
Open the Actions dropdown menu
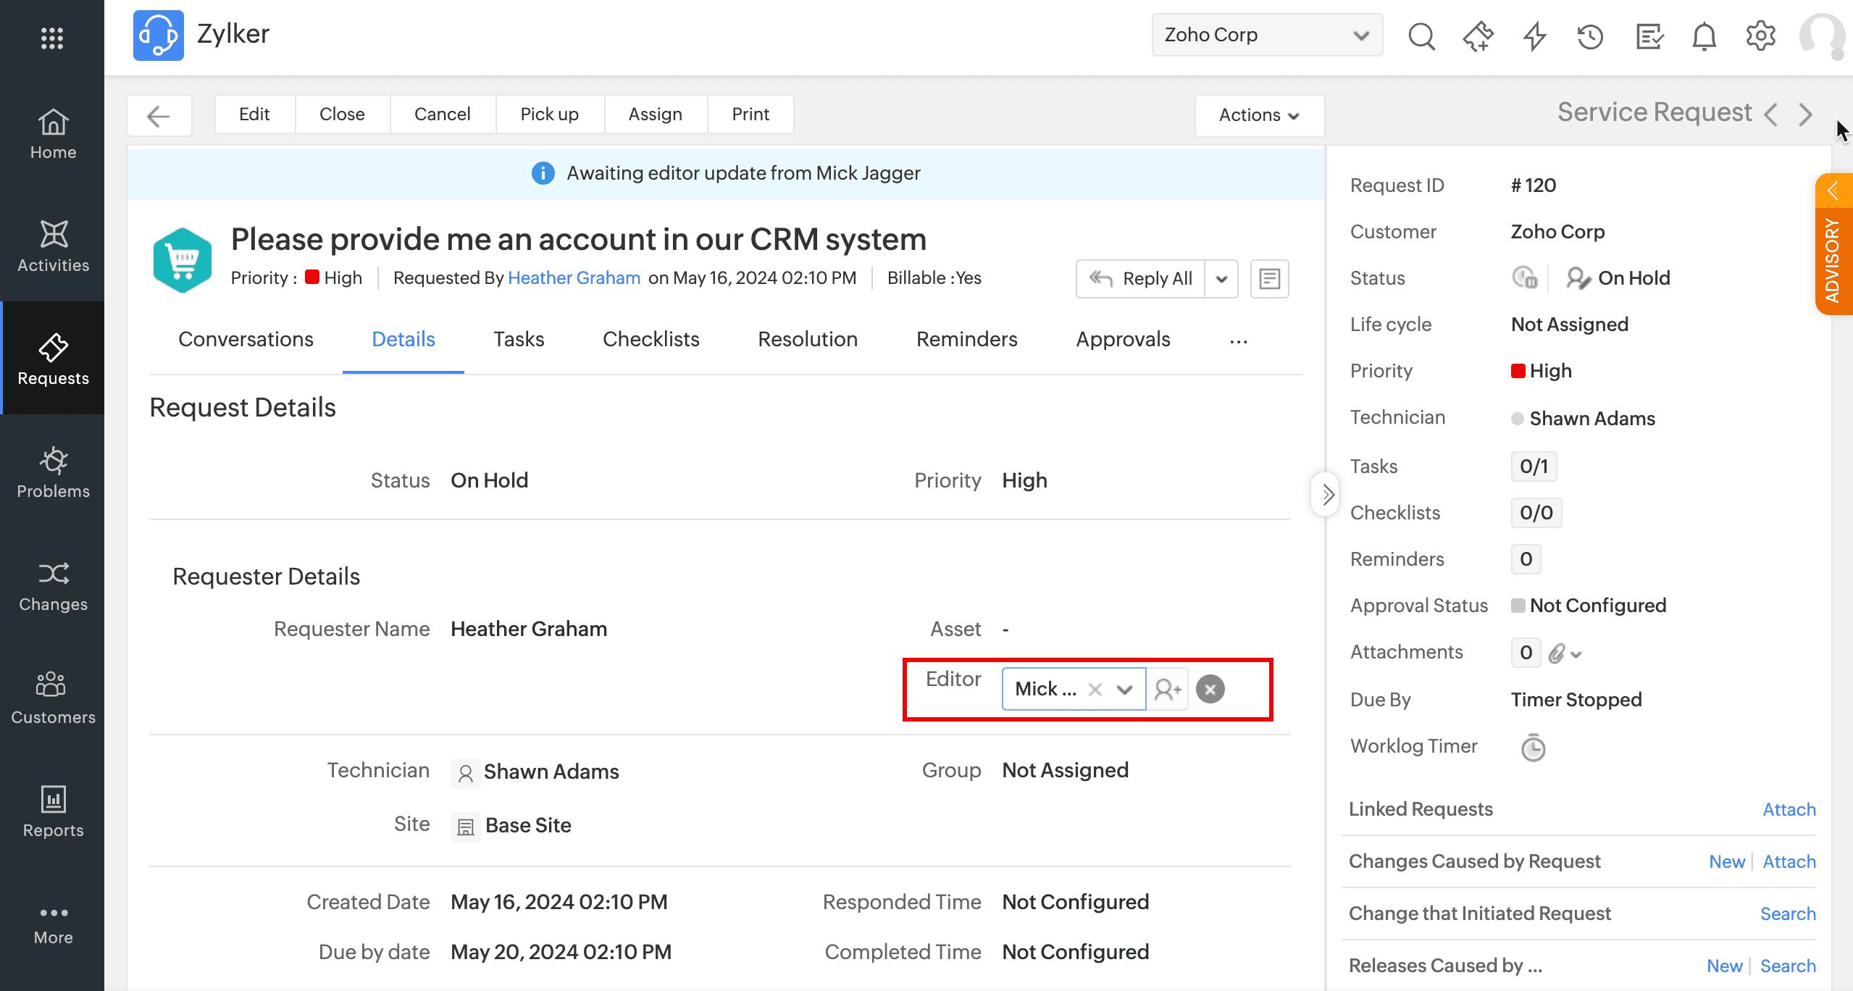(1259, 115)
